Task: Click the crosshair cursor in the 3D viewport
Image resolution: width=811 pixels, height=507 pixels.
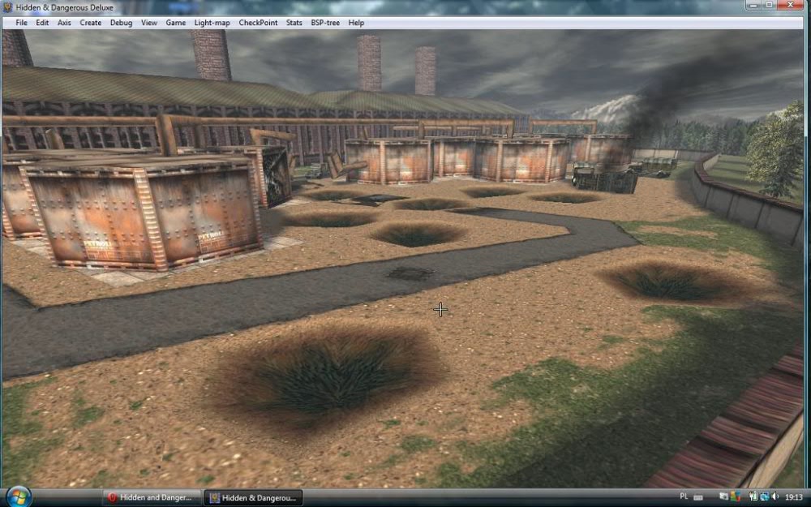Action: click(x=440, y=310)
